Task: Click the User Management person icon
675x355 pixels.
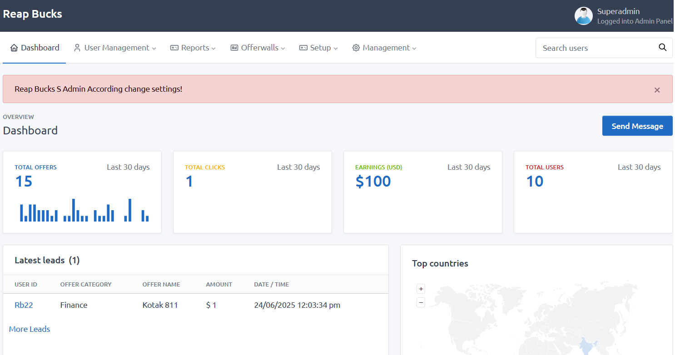Action: tap(77, 48)
